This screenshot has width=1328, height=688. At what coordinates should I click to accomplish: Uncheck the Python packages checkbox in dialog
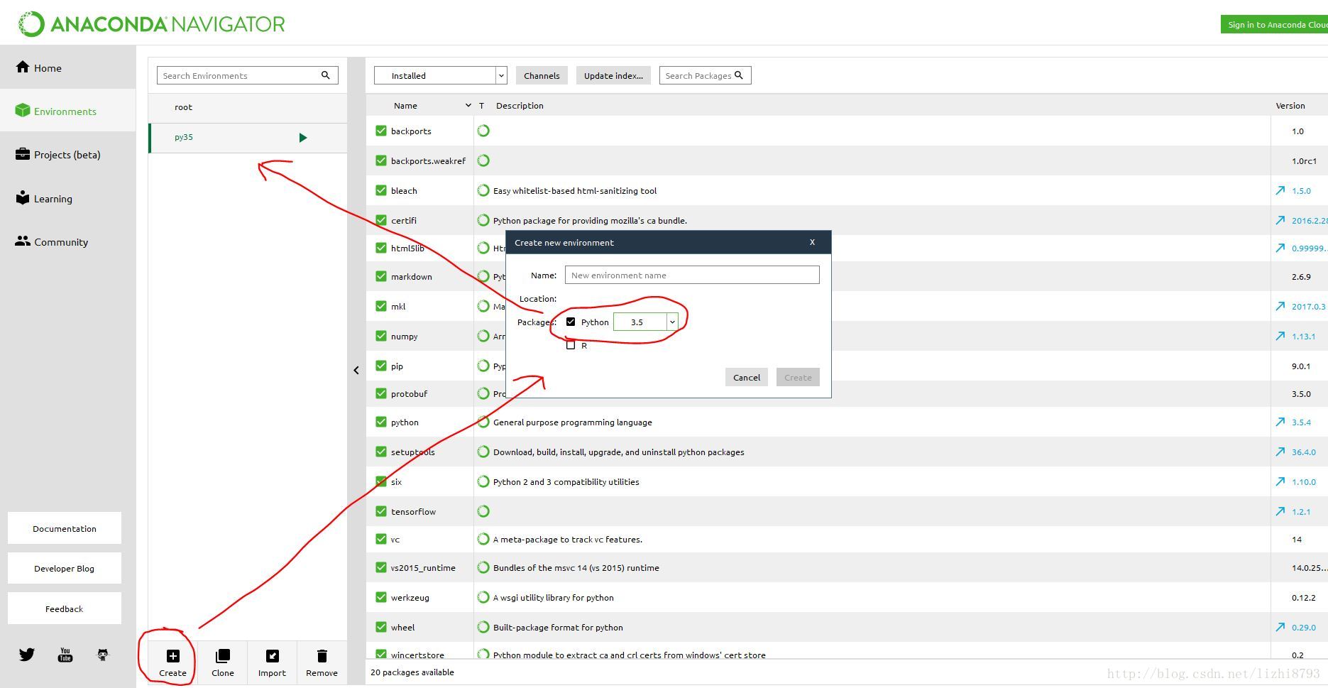click(571, 322)
